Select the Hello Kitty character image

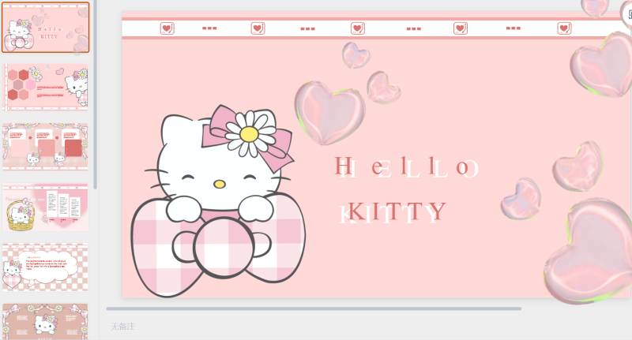218,201
